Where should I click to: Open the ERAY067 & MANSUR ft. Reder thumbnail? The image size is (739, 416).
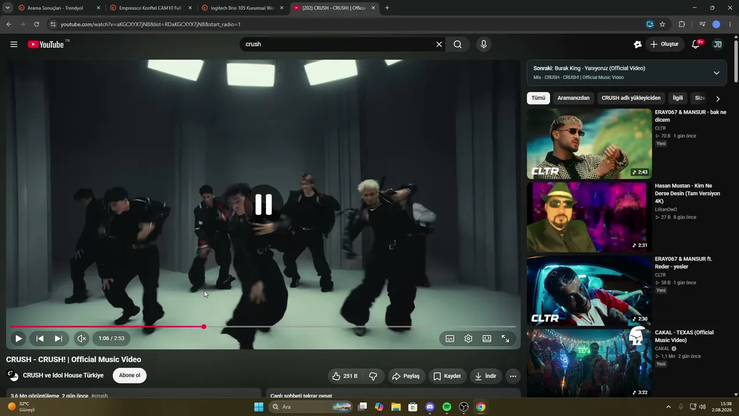589,291
